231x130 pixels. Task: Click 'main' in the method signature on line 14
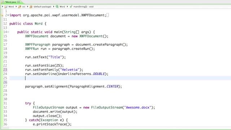click(58, 32)
